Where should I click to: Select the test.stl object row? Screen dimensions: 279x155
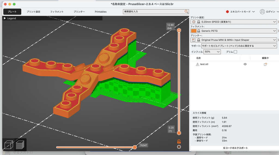point(235,64)
